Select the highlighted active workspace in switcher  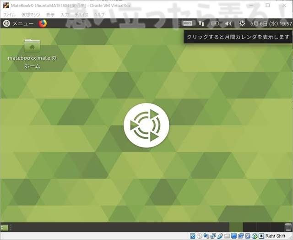236,227
